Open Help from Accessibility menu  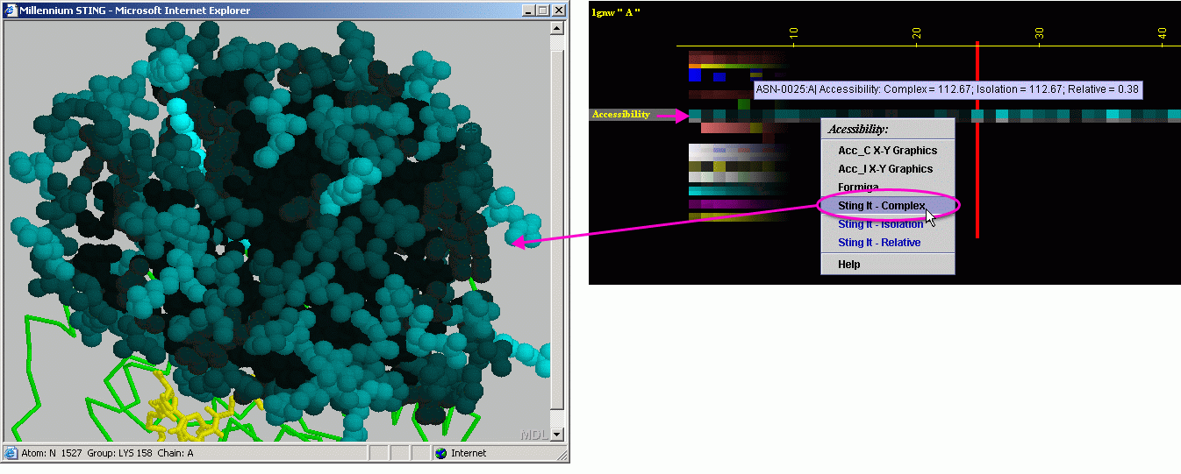pos(887,265)
